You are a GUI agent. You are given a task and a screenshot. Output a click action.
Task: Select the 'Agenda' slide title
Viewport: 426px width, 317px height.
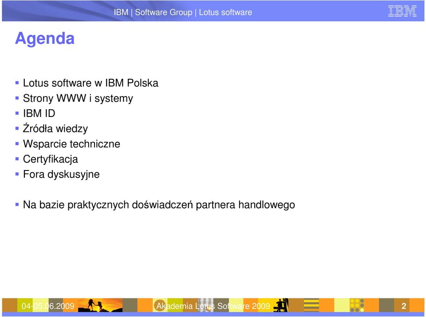pyautogui.click(x=44, y=38)
